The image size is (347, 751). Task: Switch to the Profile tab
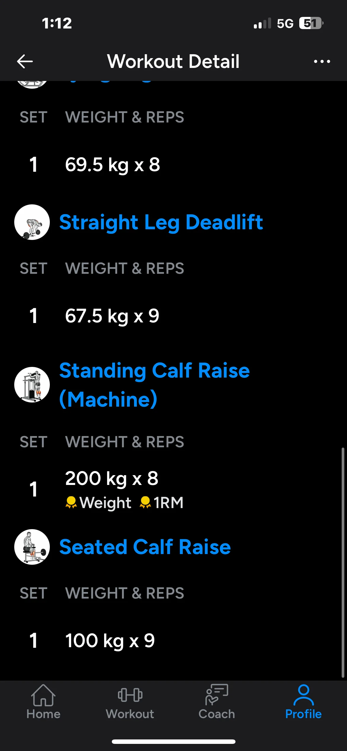tap(303, 702)
